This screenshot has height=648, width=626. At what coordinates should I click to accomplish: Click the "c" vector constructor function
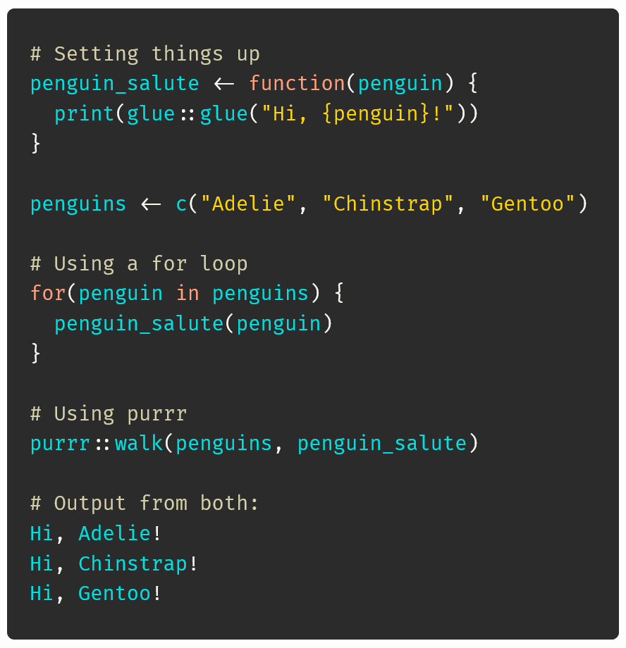181,204
